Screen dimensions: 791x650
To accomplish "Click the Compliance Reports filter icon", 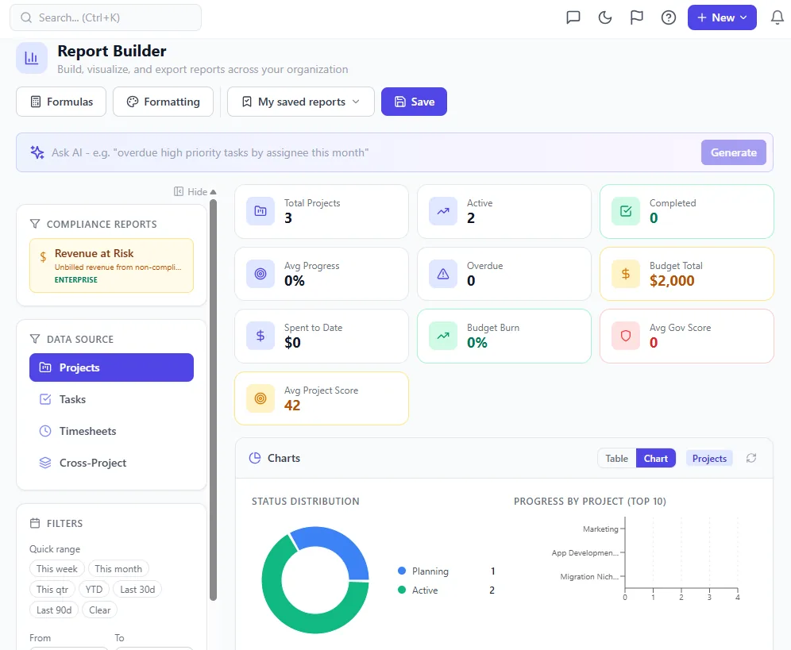I will (35, 224).
